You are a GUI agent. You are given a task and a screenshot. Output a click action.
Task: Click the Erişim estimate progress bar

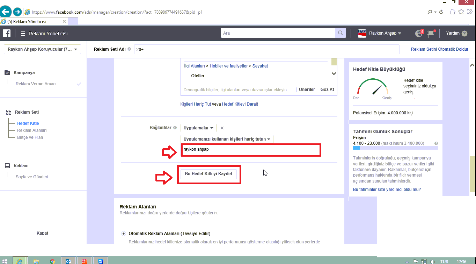point(395,148)
